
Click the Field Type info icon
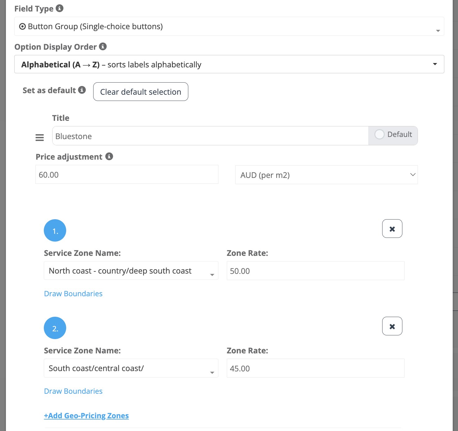tap(60, 8)
